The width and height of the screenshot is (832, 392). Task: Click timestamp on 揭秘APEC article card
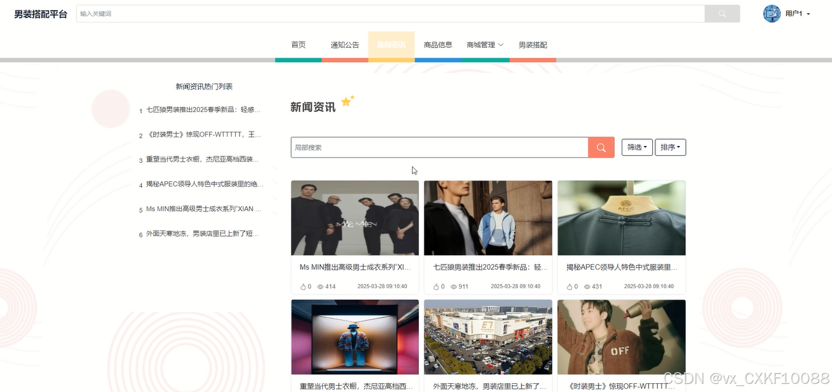[x=648, y=286]
